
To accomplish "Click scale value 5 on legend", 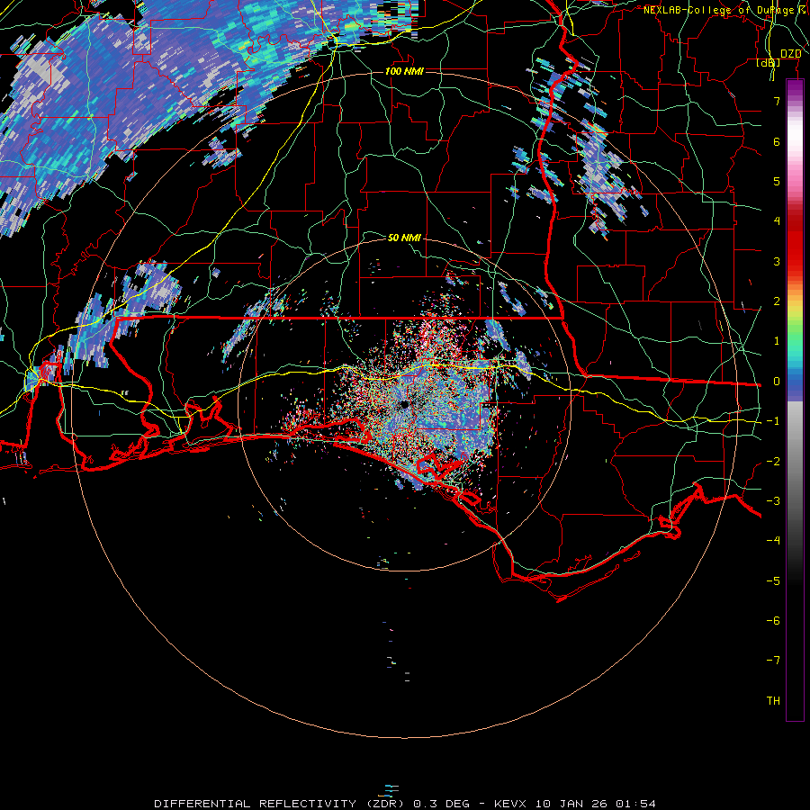I will pos(777,181).
